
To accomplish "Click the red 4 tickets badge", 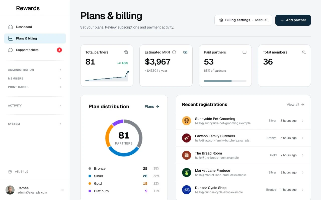I will (59, 50).
